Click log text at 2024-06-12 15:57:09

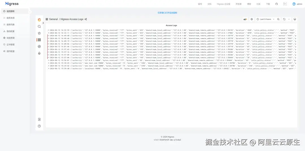(x=173, y=55)
